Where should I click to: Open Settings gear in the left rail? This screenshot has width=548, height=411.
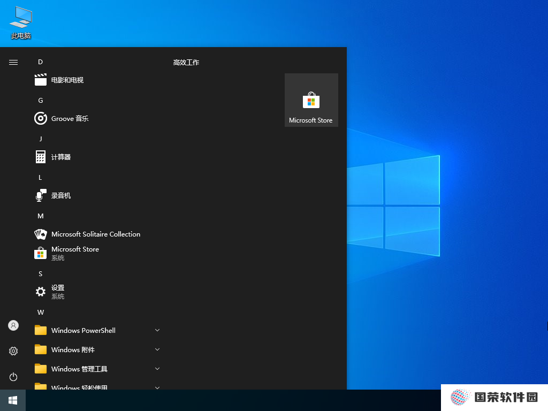click(13, 351)
